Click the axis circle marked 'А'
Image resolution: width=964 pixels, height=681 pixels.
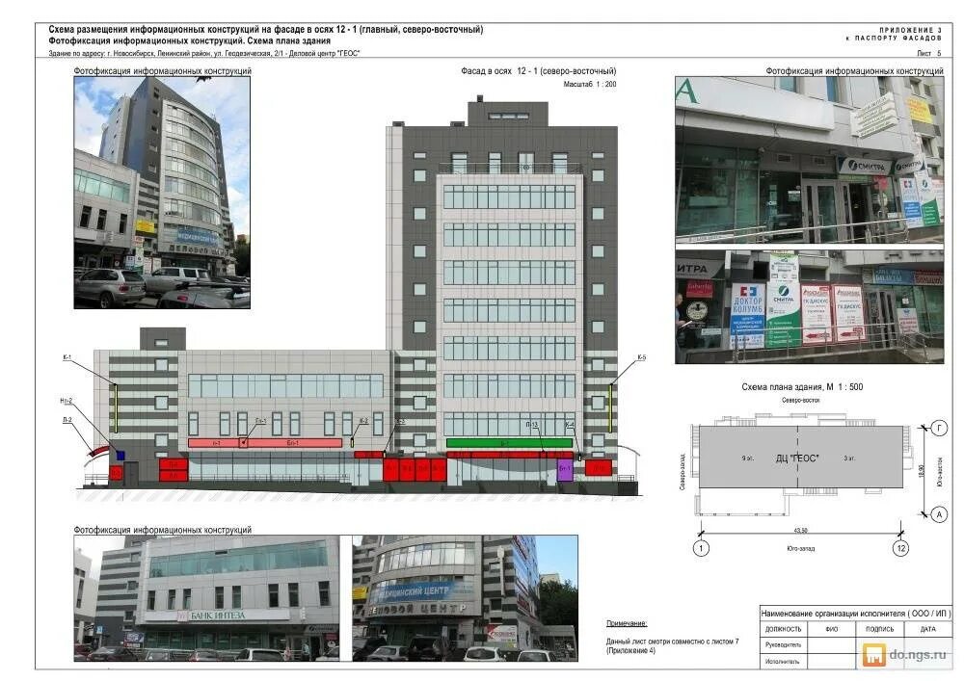pos(939,514)
